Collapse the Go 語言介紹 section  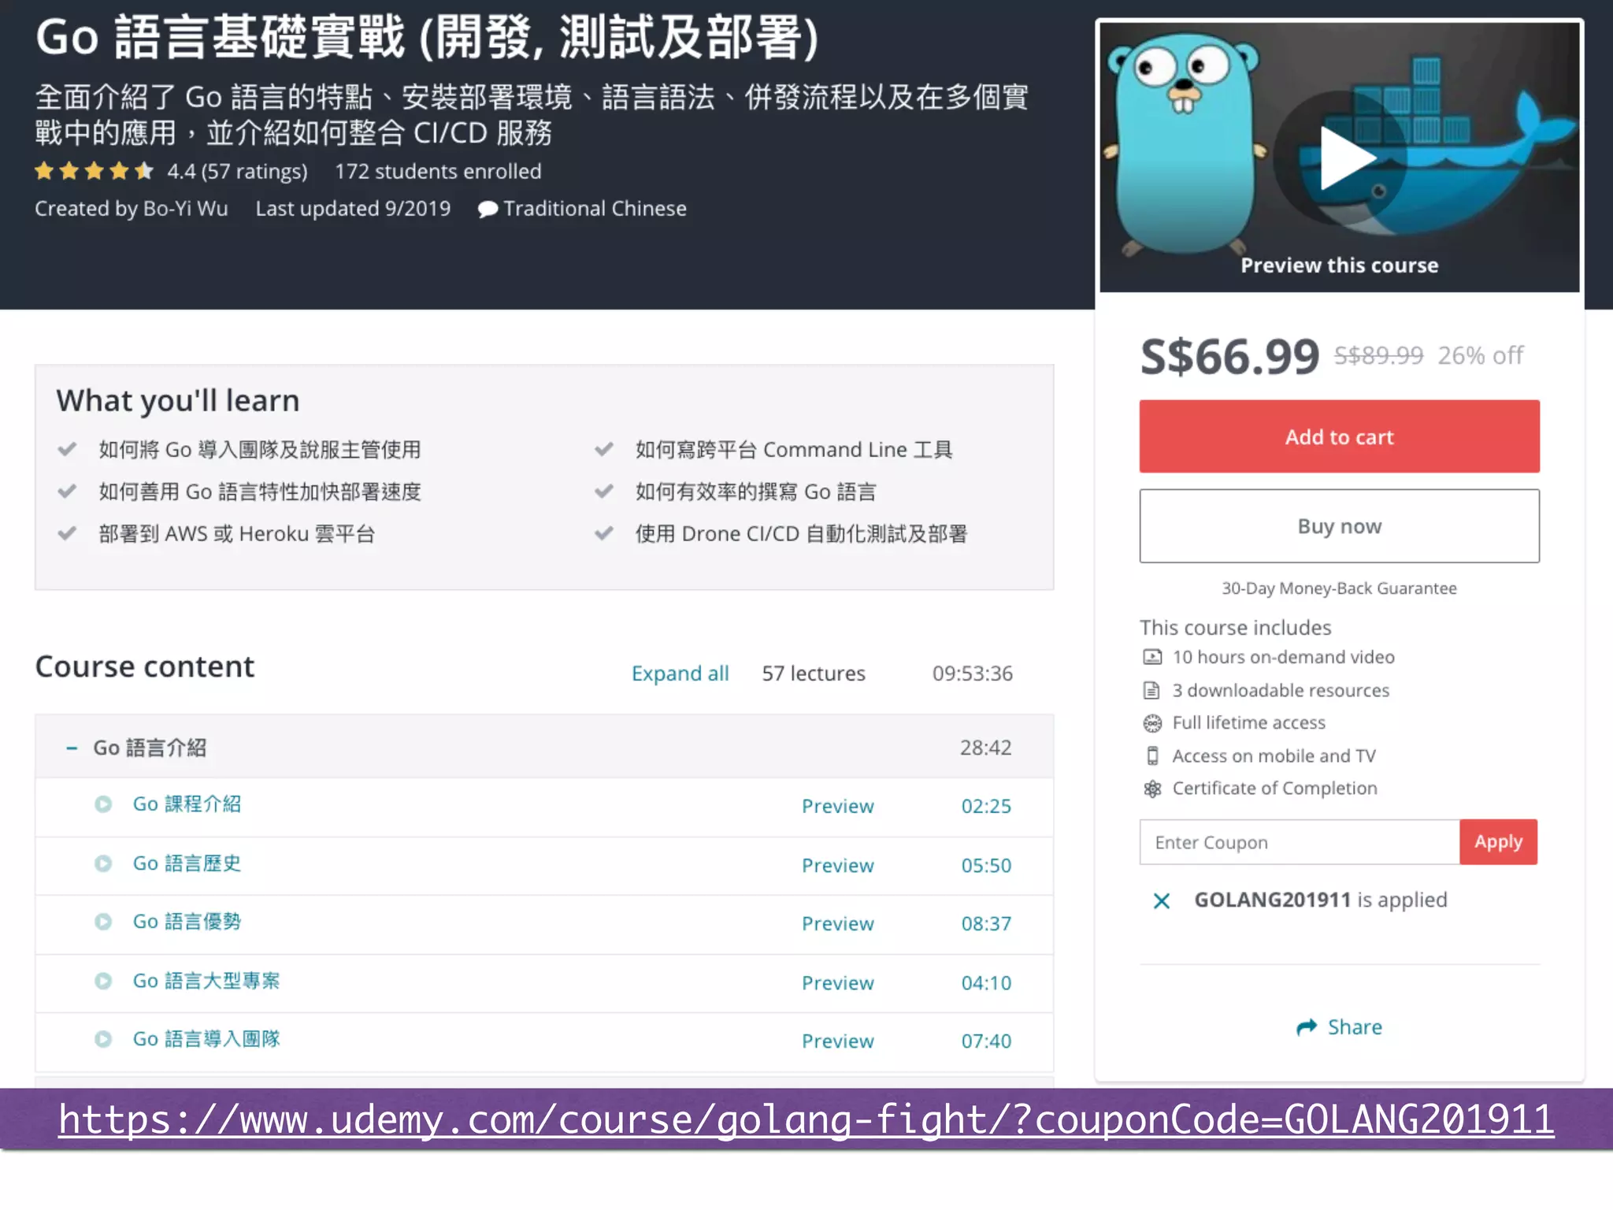[x=544, y=747]
